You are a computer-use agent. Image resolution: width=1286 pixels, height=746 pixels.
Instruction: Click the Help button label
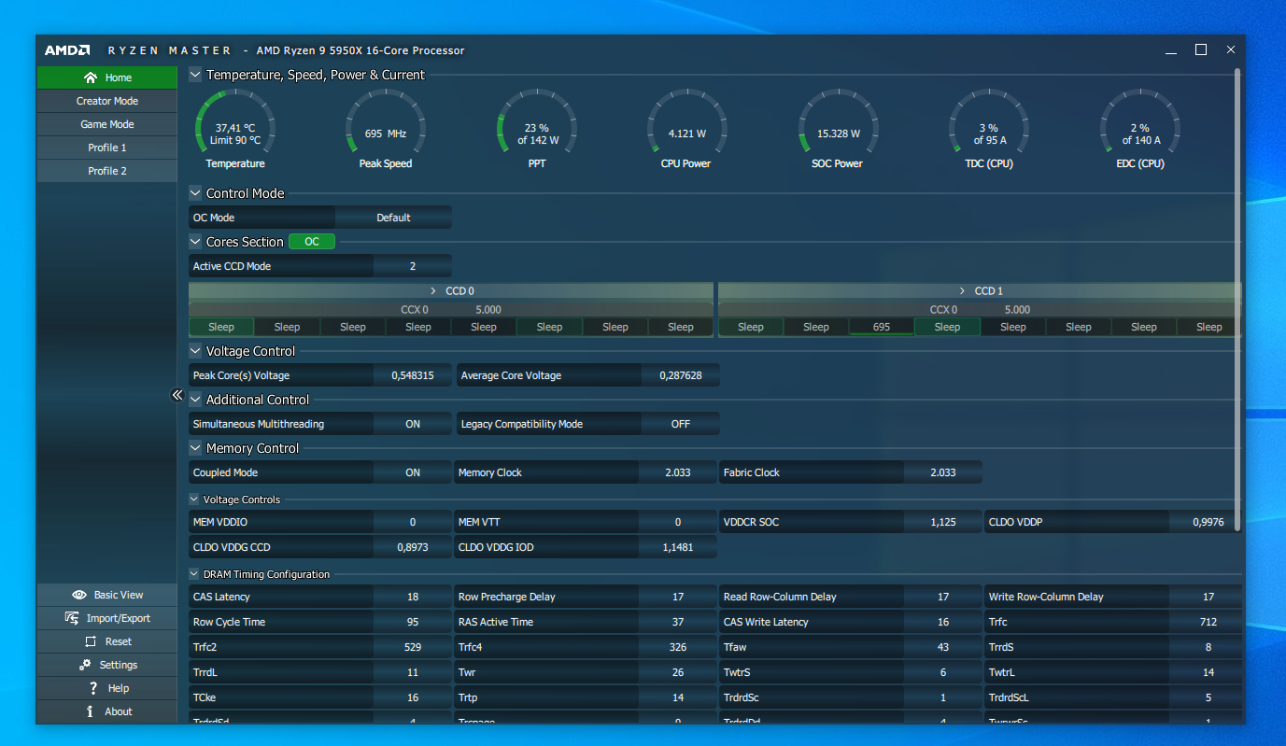click(119, 688)
